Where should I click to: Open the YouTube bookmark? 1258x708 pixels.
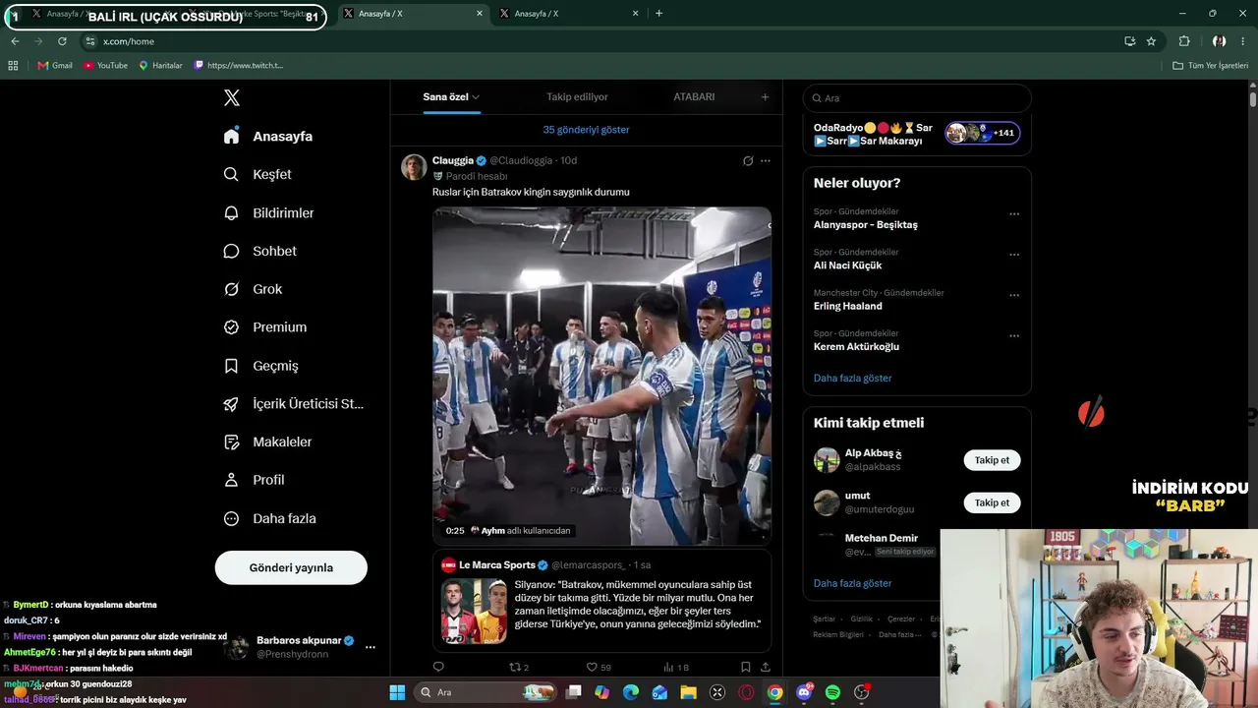[x=105, y=65]
